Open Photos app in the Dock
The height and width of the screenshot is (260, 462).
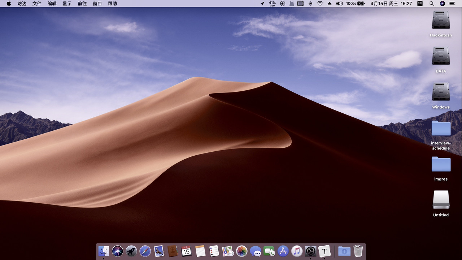241,251
